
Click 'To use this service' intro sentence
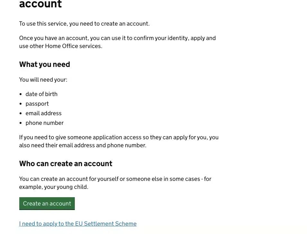coord(84,24)
